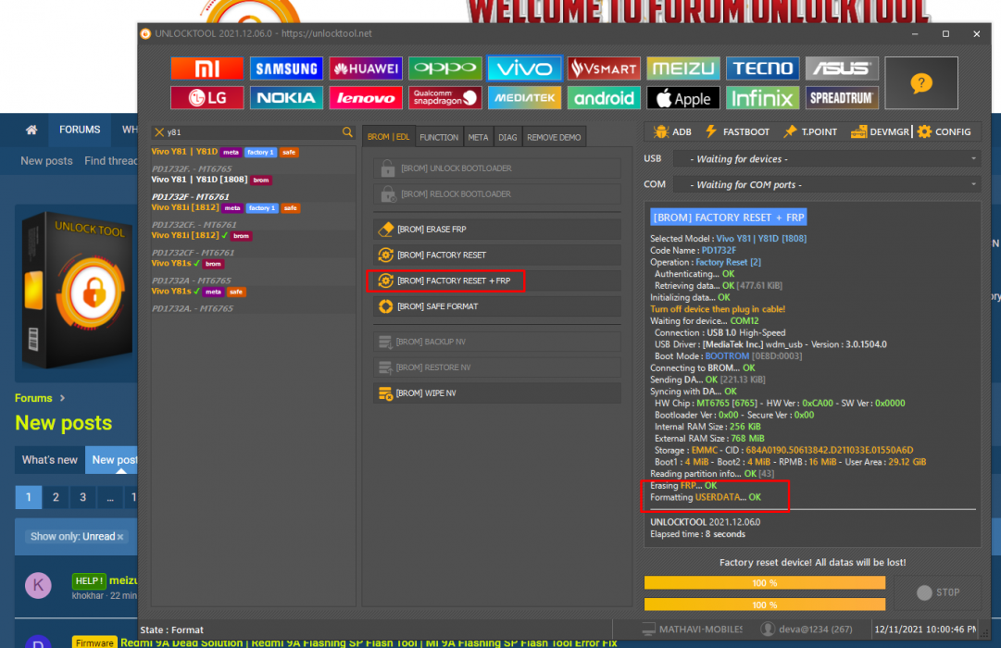Screen dimensions: 1001x648
Task: Go to forum page 2
Action: coord(56,497)
